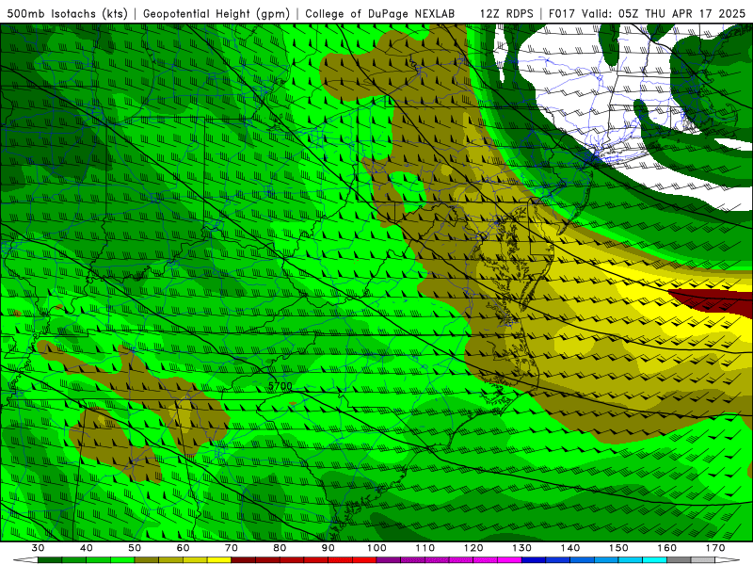
Task: Click the legend label 140
Action: coord(570,548)
